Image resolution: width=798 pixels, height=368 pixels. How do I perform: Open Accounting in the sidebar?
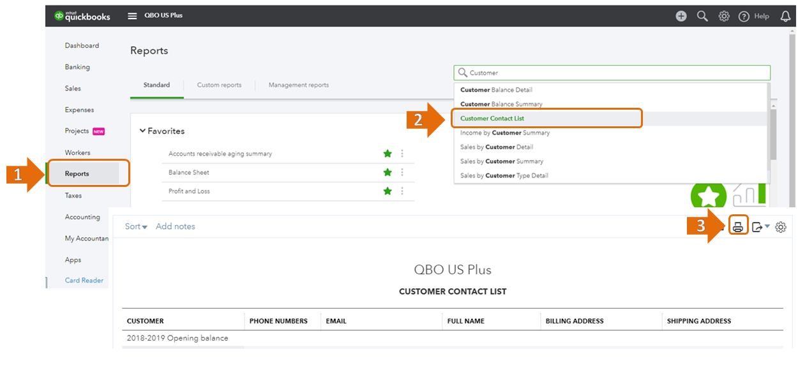click(x=82, y=217)
